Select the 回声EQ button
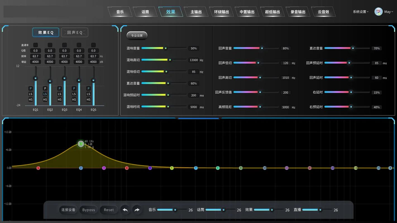Screen dimensions: 397x223 [x=75, y=32]
